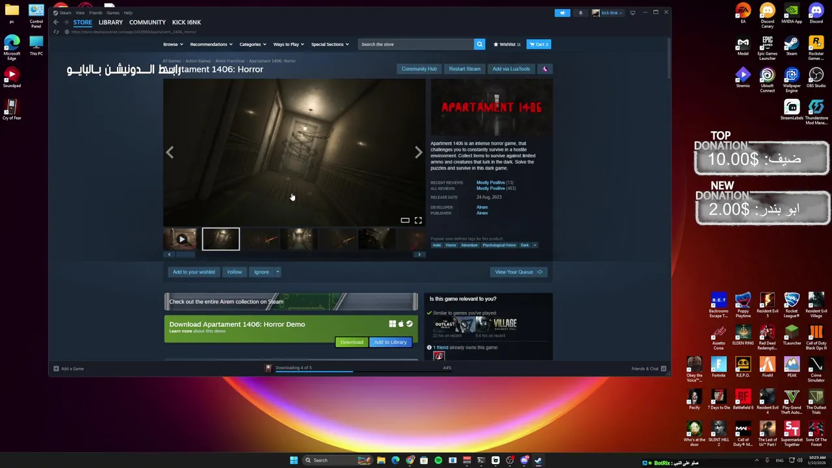Click the Windows Start button

tap(294, 460)
